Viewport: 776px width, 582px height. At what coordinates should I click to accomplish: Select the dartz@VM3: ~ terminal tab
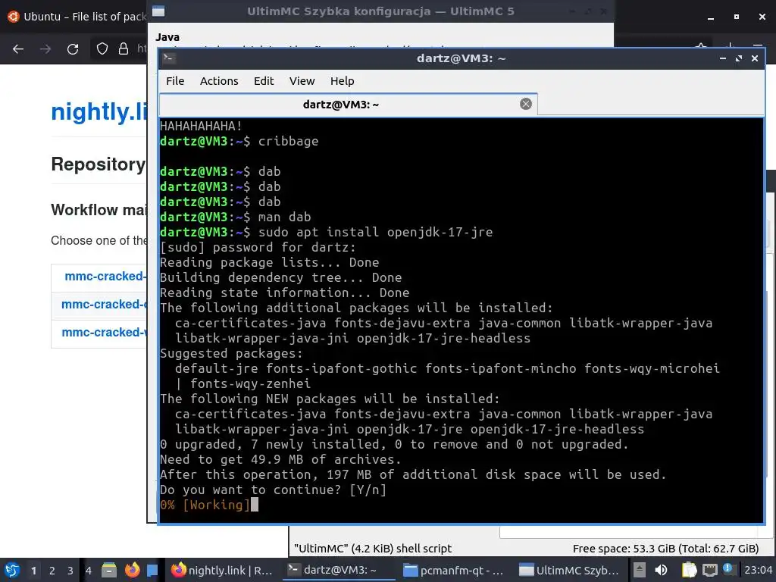coord(348,104)
